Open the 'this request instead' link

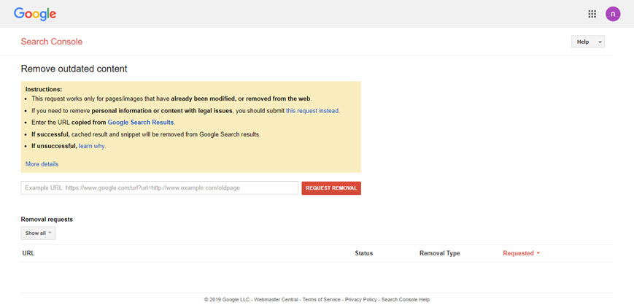tap(312, 110)
